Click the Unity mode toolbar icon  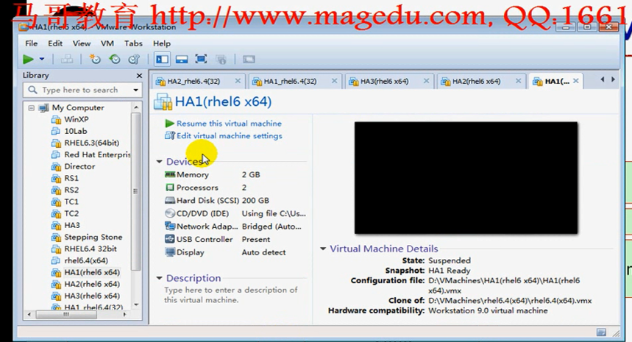pyautogui.click(x=221, y=60)
